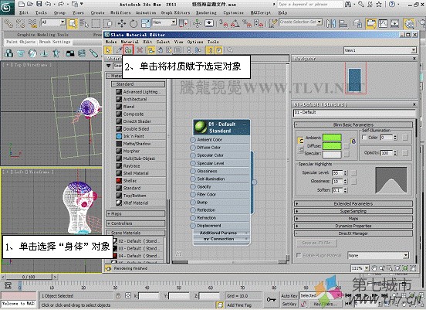The width and height of the screenshot is (426, 310).
Task: Toggle Enable Plugin Material checkbox
Action: 299,255
